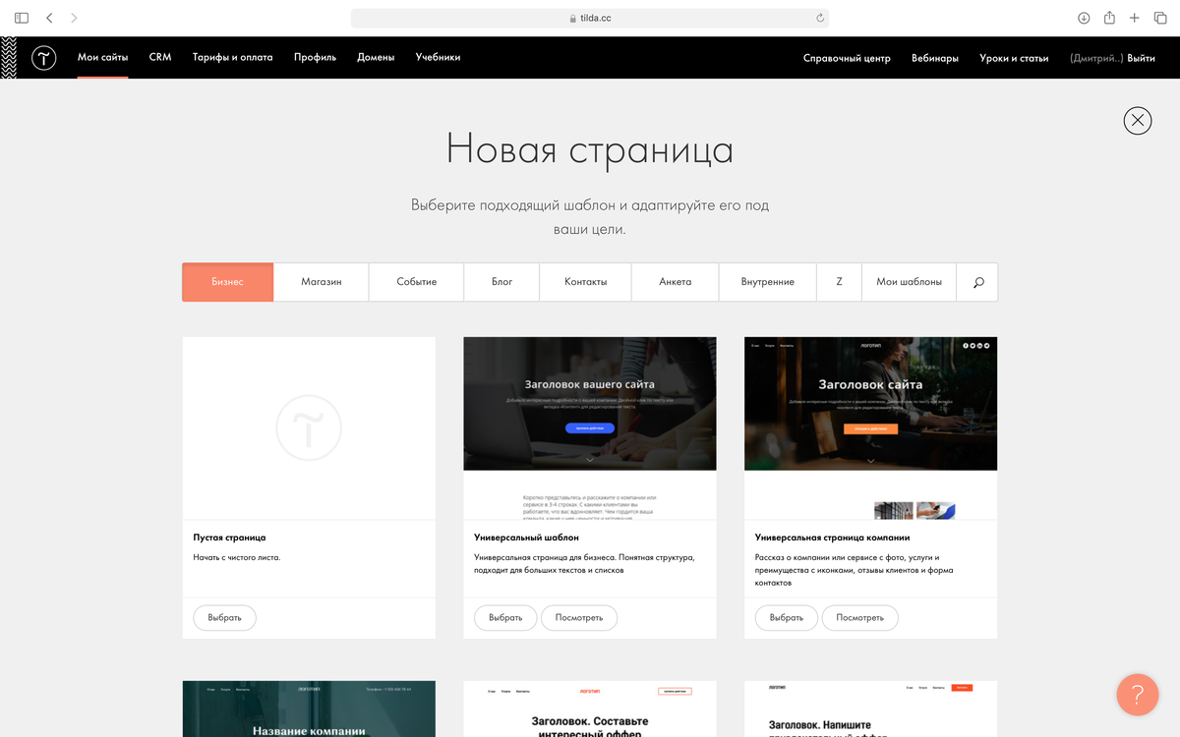The height and width of the screenshot is (737, 1180).
Task: Open a new tab with plus icon
Action: coord(1134,17)
